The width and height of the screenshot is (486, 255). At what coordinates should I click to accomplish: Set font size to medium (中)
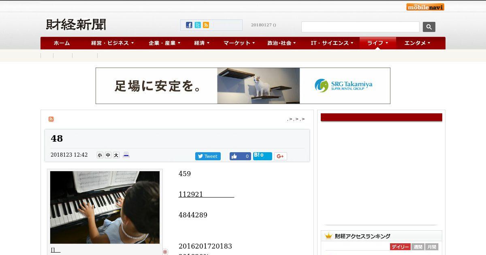click(x=108, y=155)
